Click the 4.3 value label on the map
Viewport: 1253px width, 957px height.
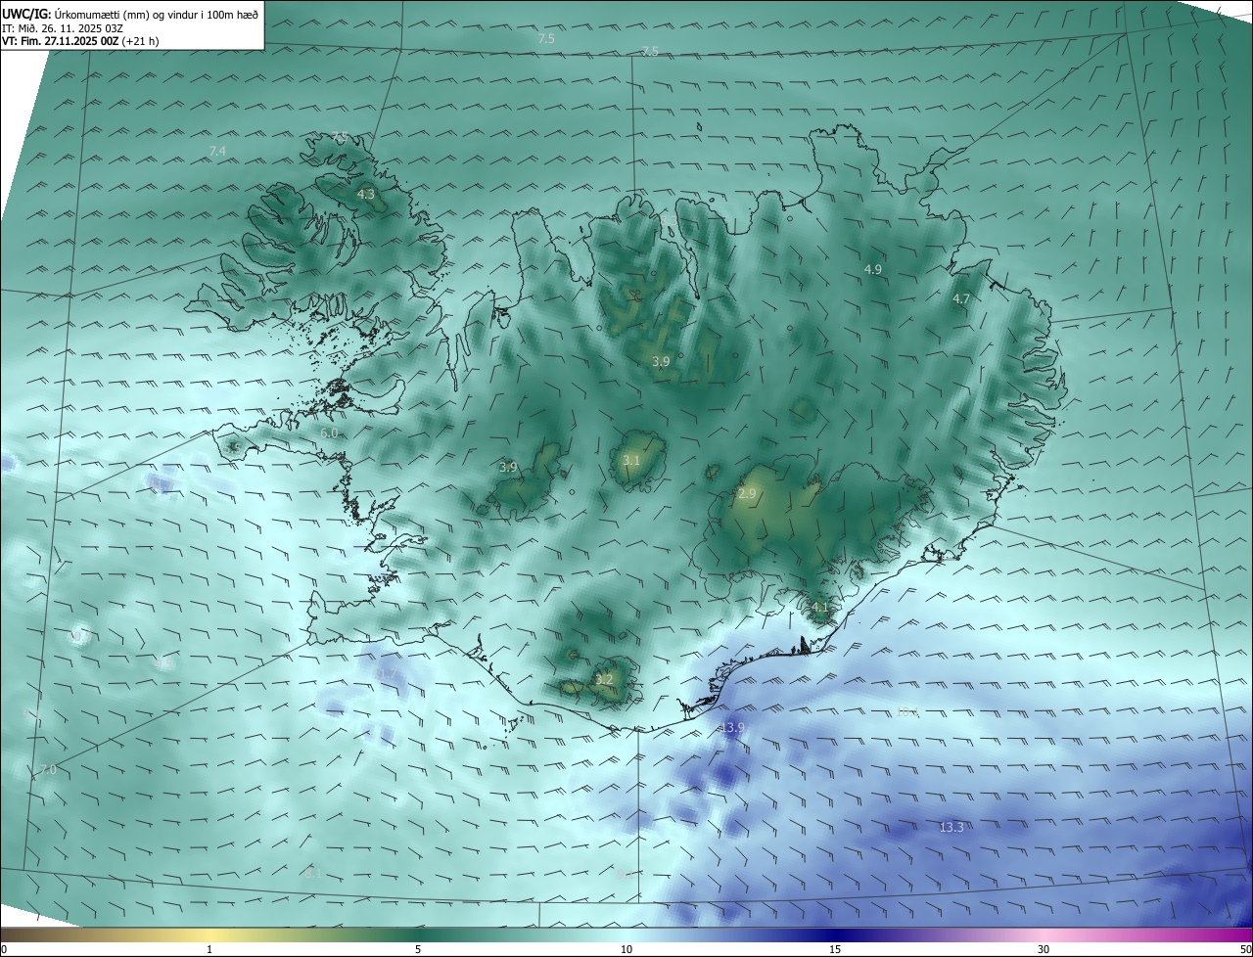point(365,195)
